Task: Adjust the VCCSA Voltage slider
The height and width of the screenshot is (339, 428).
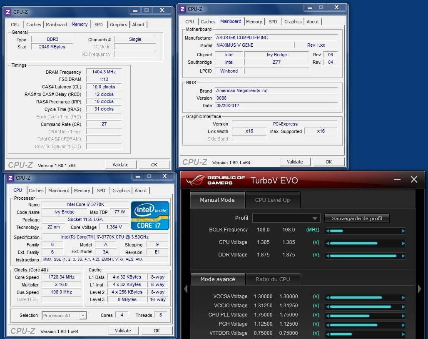Action: point(365,297)
